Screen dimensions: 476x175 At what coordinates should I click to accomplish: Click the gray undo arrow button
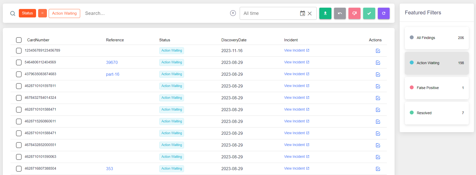(340, 13)
